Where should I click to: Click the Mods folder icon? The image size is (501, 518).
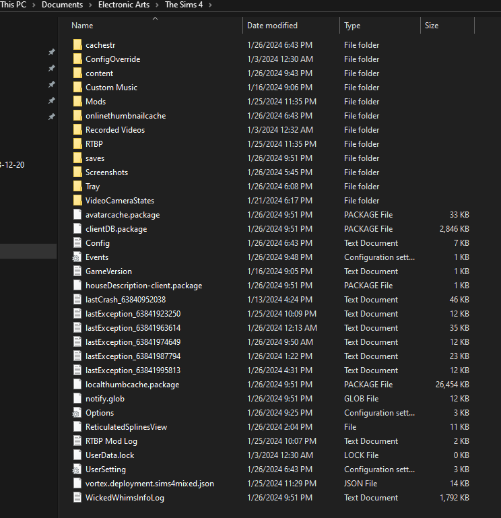[77, 102]
